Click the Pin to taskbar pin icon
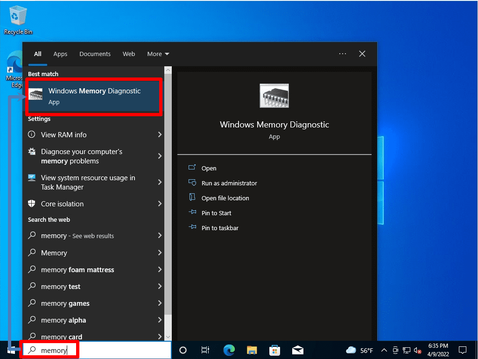The image size is (478, 359). 192,227
